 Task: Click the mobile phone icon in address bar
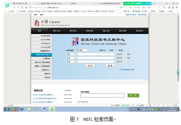pyautogui.click(x=173, y=8)
